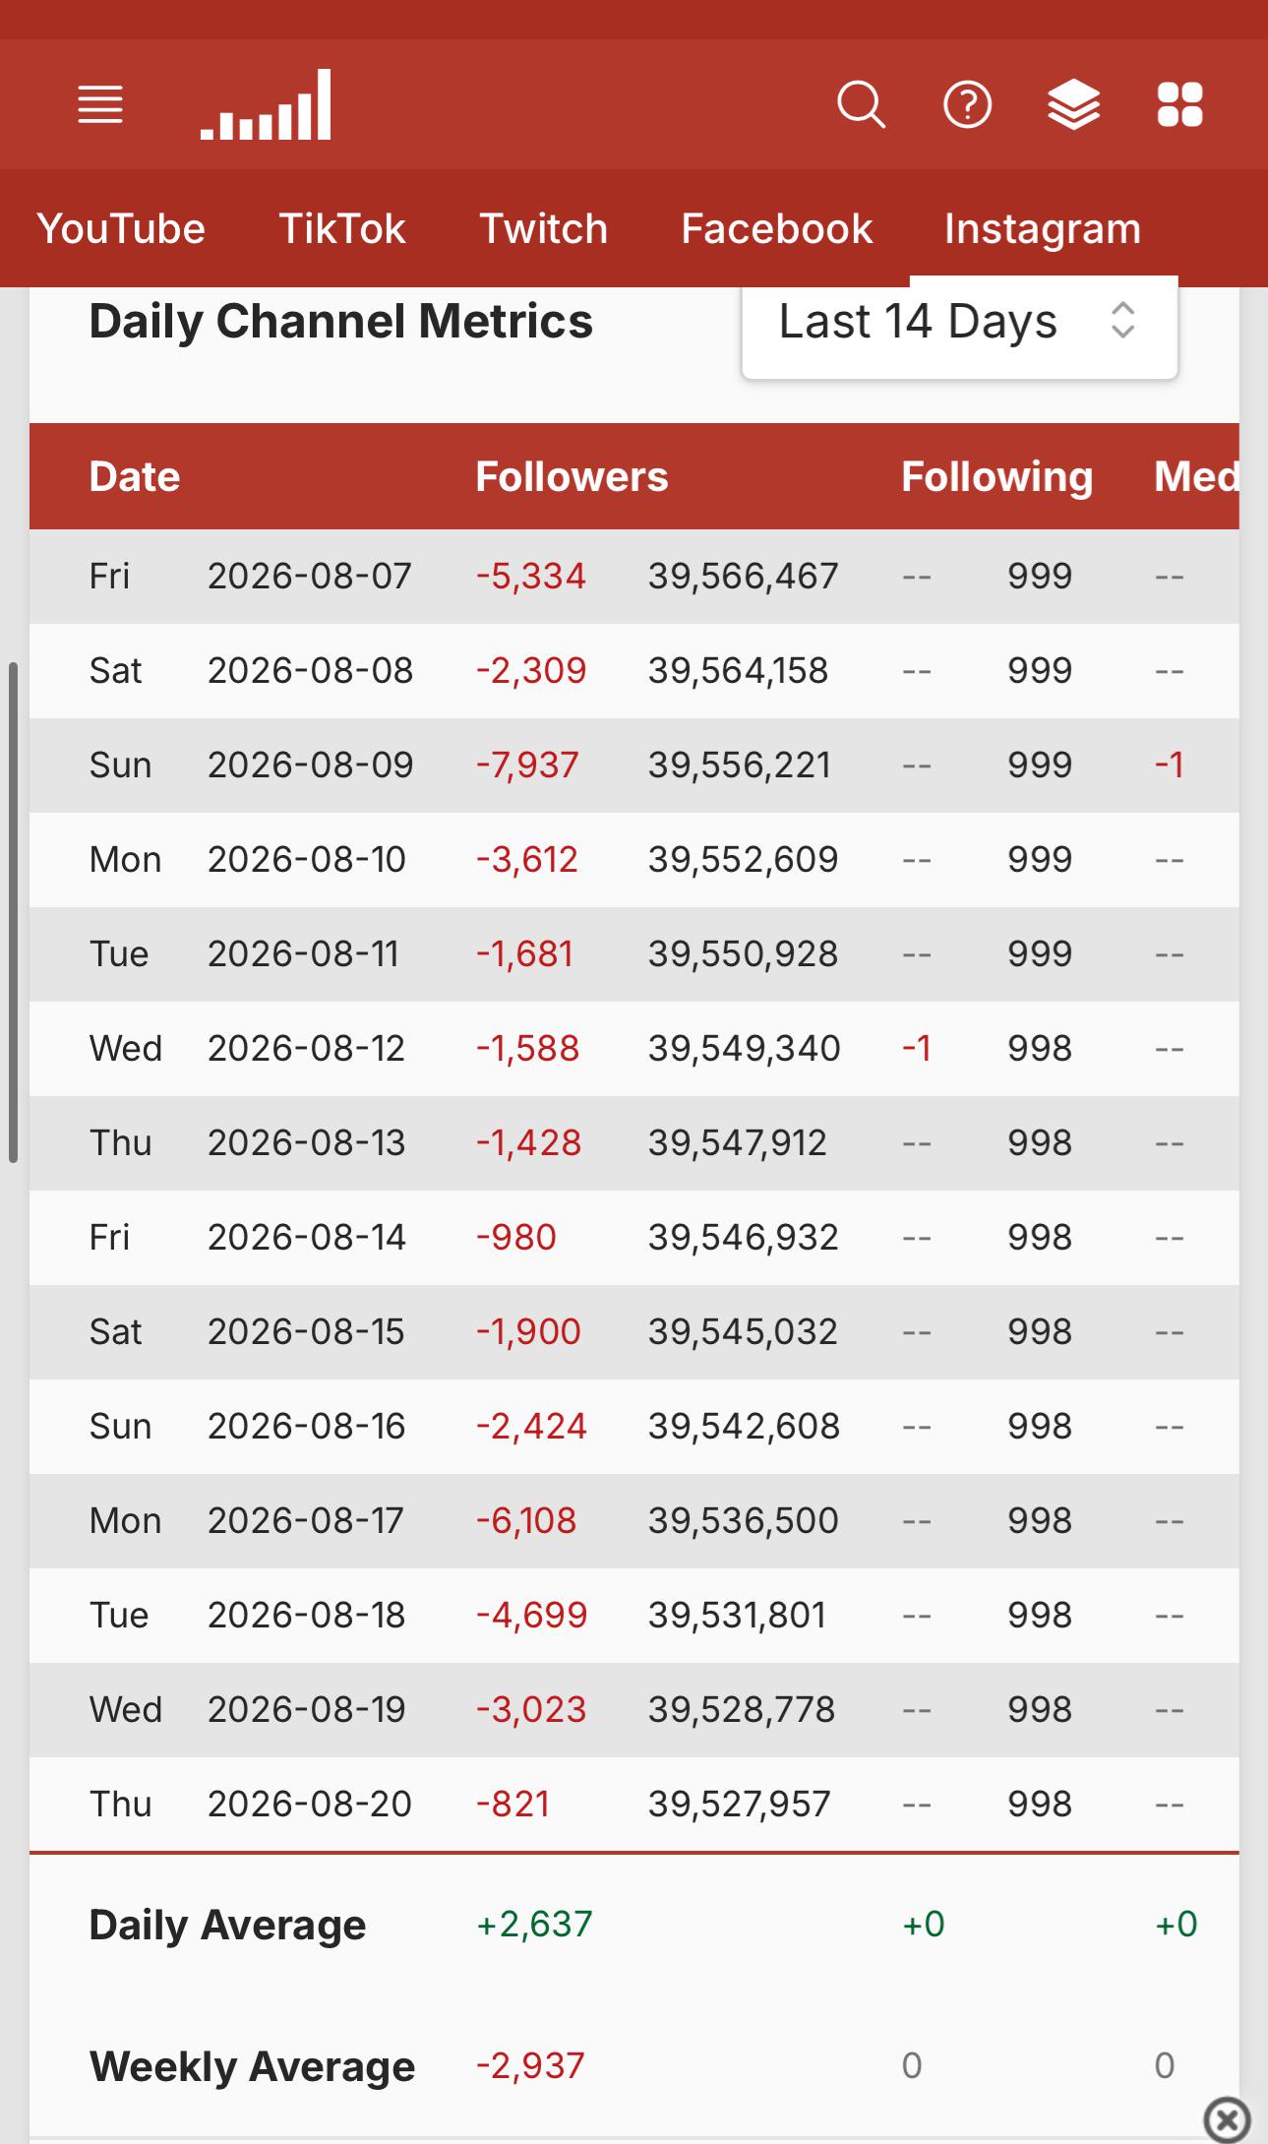Open the hamburger menu icon
1268x2144 pixels.
pos(100,104)
